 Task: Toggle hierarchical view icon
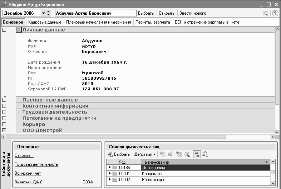coord(197,154)
